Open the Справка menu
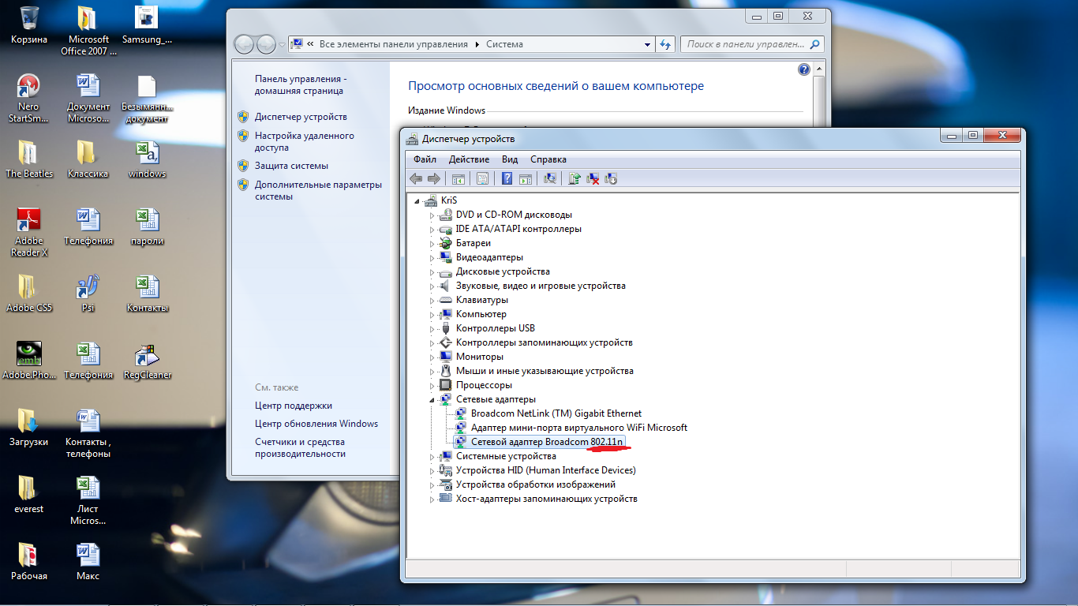This screenshot has width=1078, height=606. click(548, 159)
